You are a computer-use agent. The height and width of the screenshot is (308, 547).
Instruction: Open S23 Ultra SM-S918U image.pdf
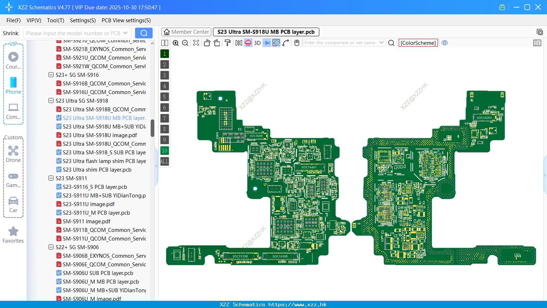point(100,135)
